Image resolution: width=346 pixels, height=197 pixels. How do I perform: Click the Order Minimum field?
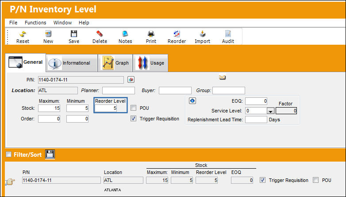coord(77,119)
